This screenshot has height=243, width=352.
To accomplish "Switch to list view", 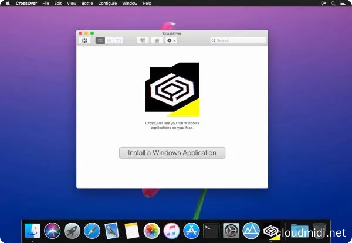I will tap(109, 40).
